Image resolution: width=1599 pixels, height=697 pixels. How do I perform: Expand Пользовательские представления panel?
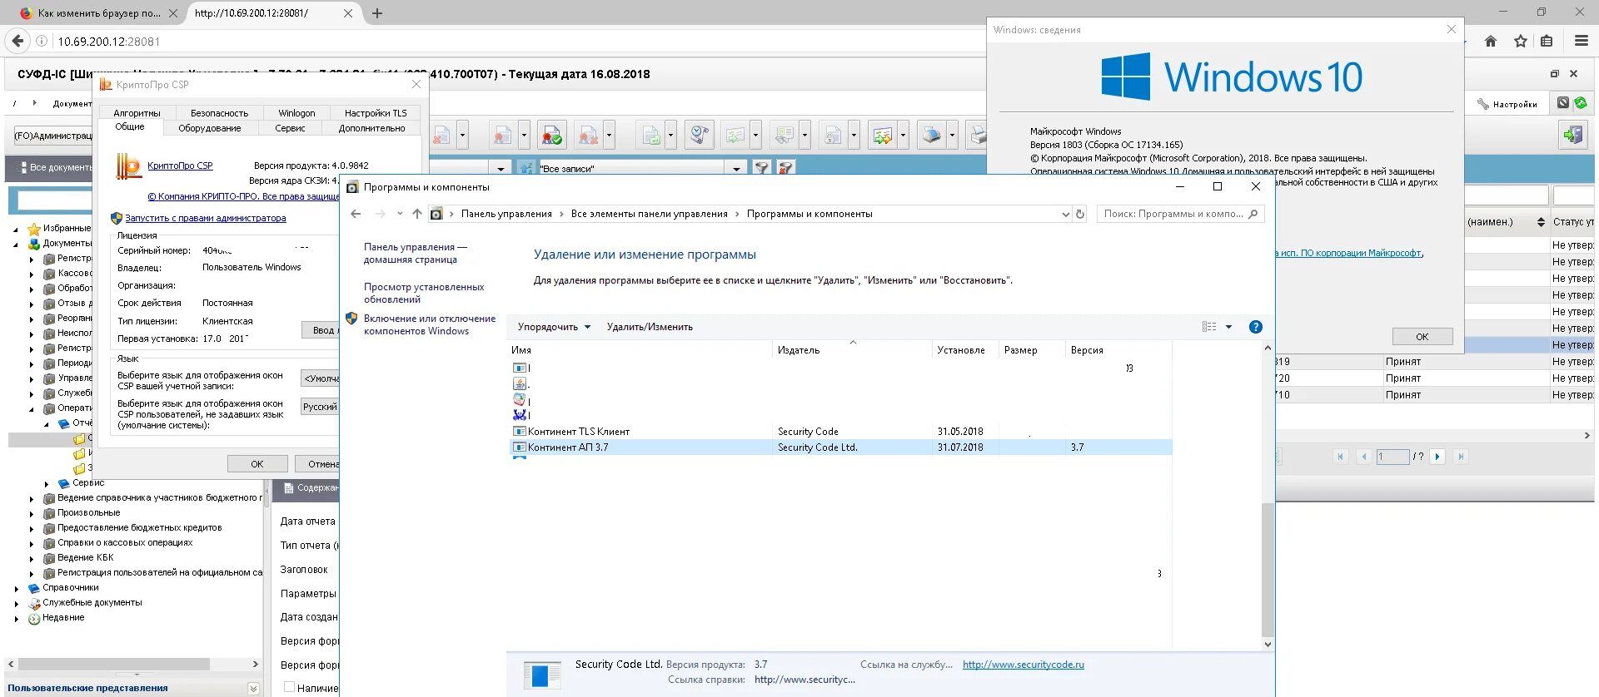pos(253,689)
